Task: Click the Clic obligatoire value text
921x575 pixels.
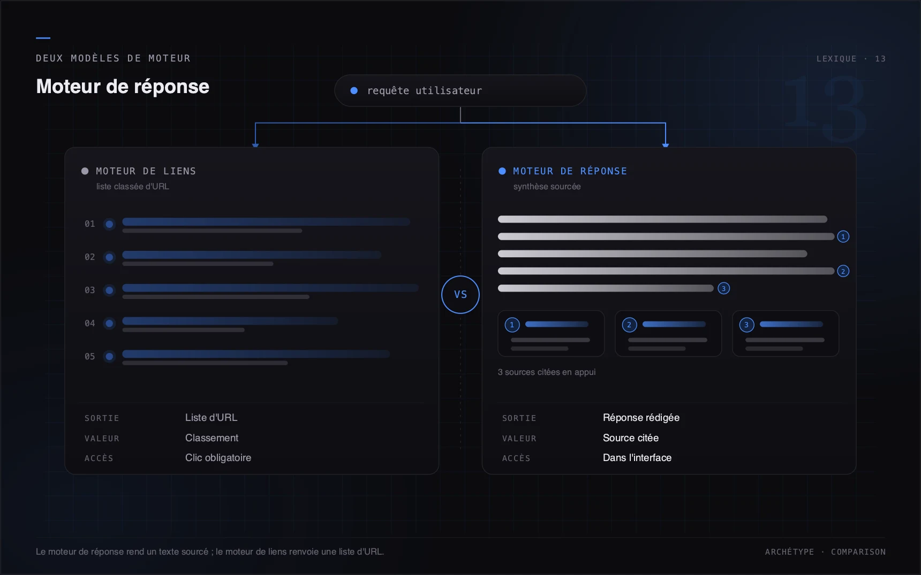Action: 218,458
